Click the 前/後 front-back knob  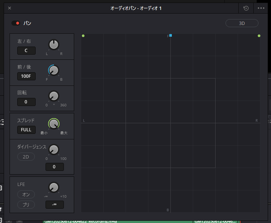(x=54, y=70)
